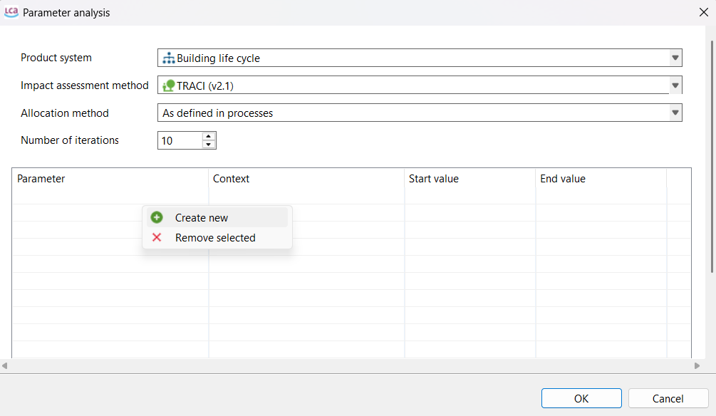Expand the Product system dropdown

coord(674,58)
